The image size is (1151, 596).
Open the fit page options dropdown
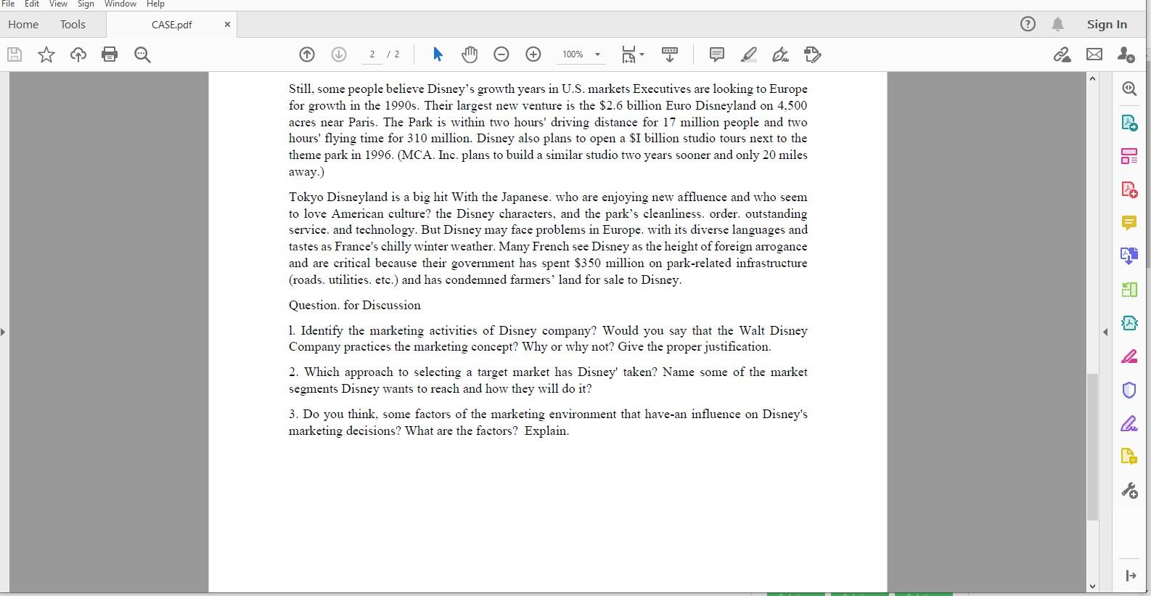[x=633, y=54]
